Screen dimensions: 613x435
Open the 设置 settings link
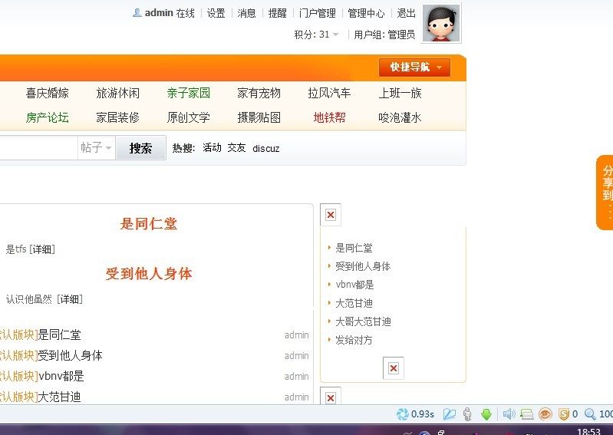coord(216,13)
